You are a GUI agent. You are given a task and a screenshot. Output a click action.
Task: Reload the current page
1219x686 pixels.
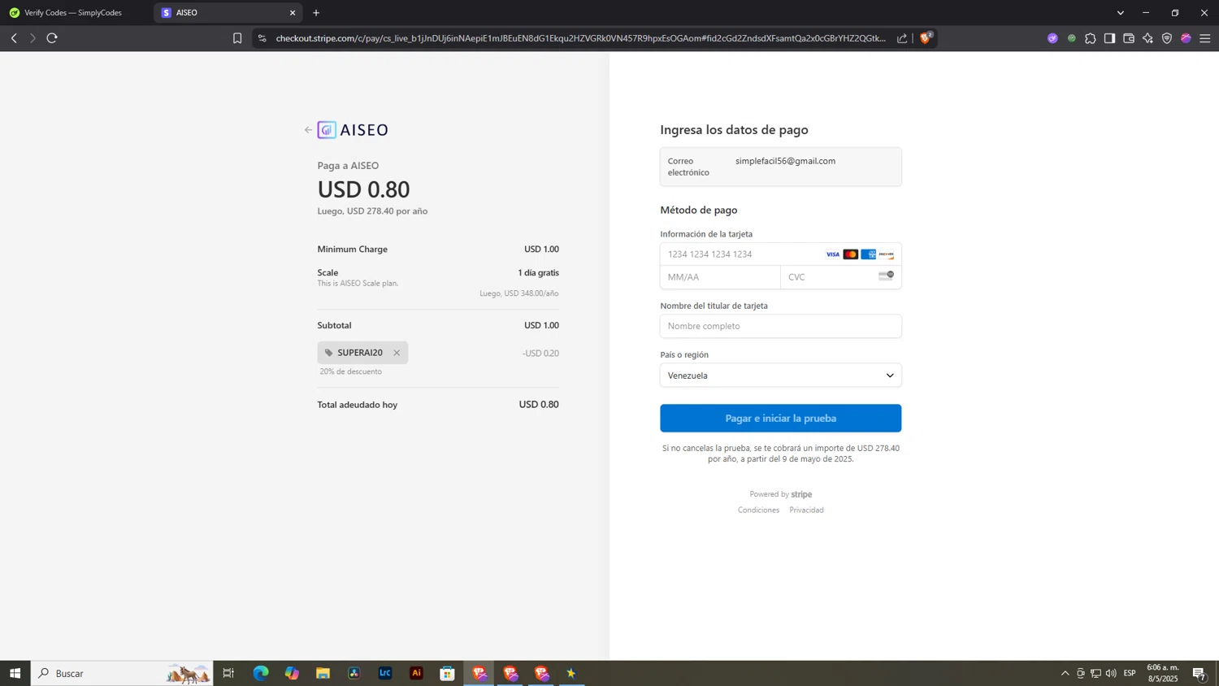click(x=52, y=38)
